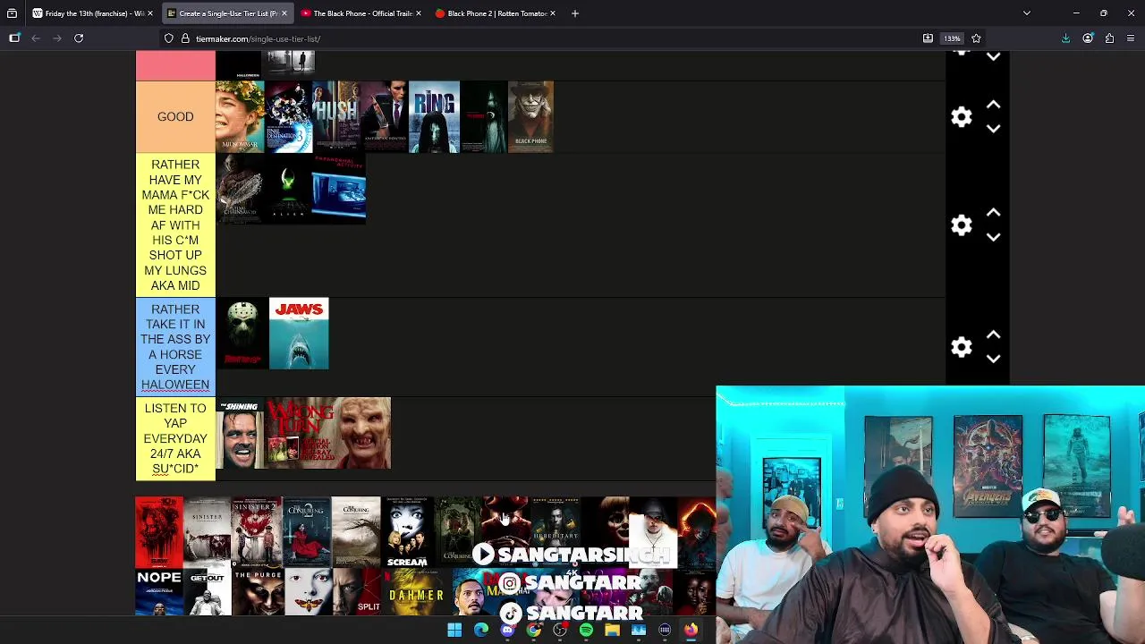This screenshot has width=1145, height=644.
Task: Select the Jaws poster
Action: (x=299, y=334)
